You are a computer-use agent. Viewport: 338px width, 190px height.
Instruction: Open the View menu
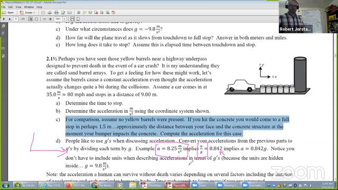(x=18, y=7)
